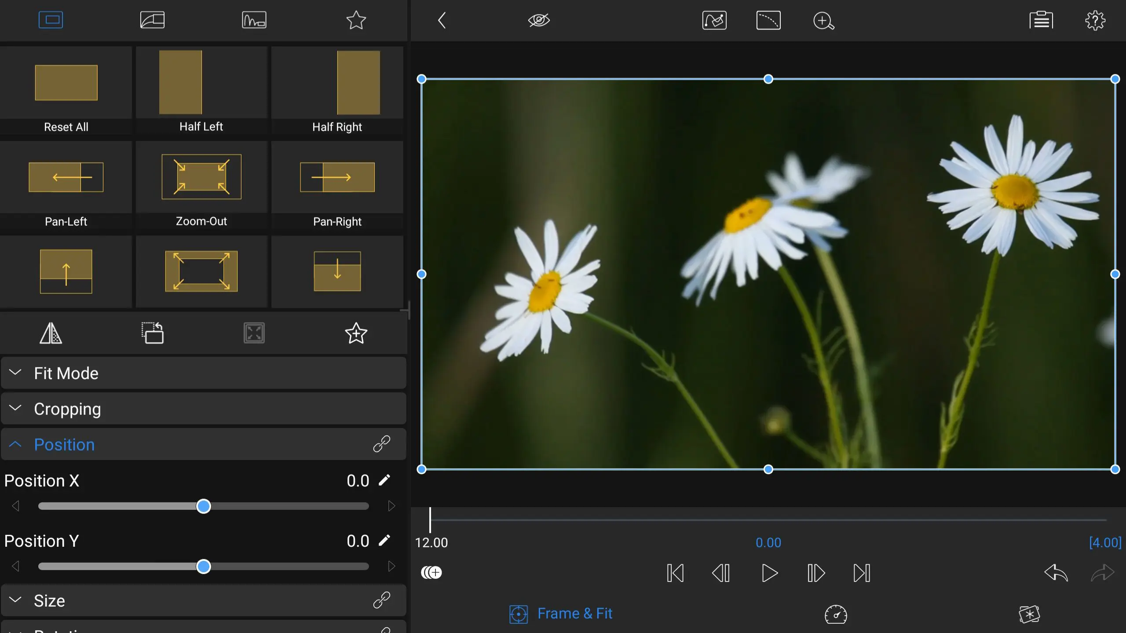
Task: Collapse the Position section
Action: (64, 444)
